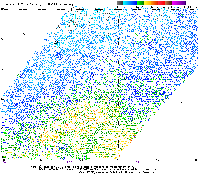The height and width of the screenshot is (174, 198).
Task: Click the latitude axis label '24'
Action: click(x=2, y=99)
